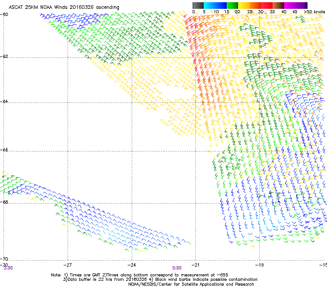This screenshot has height=287, width=327.
Task: Click the brown 35-40 knots legend swatch
Action: (278, 5)
